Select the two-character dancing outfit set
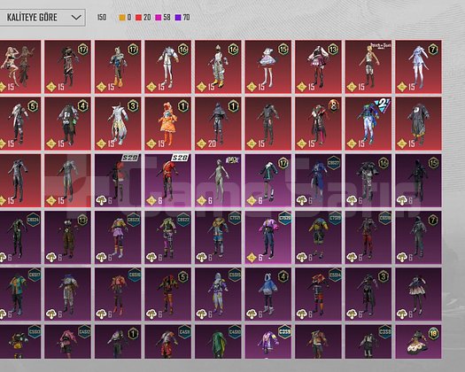The height and width of the screenshot is (372, 465). [19, 66]
